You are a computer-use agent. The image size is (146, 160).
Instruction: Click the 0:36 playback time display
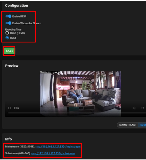[16, 108]
